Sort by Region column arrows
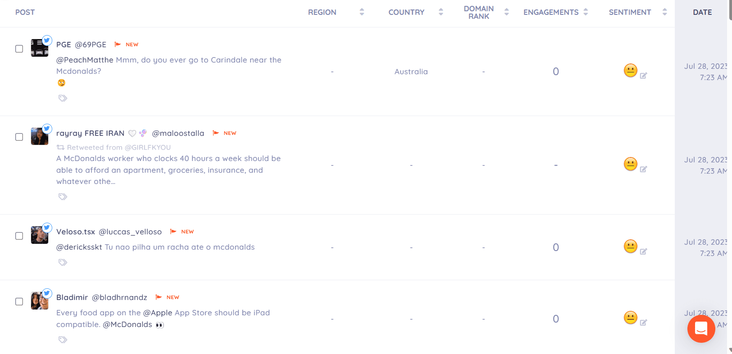The height and width of the screenshot is (354, 732). (x=362, y=12)
